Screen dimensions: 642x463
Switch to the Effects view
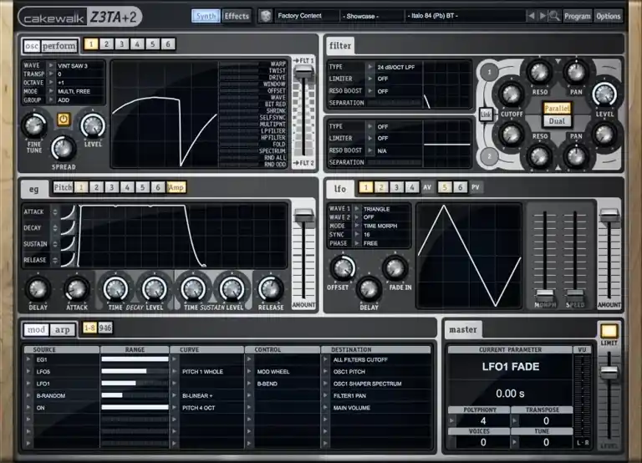(x=237, y=16)
